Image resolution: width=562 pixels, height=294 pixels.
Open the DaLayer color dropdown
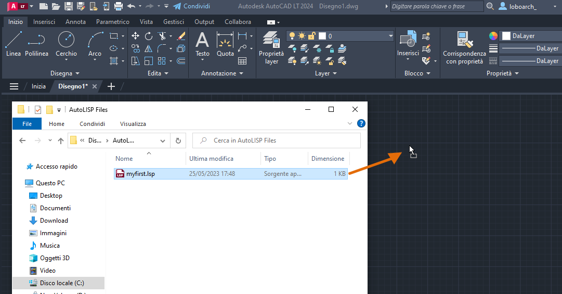(x=531, y=36)
